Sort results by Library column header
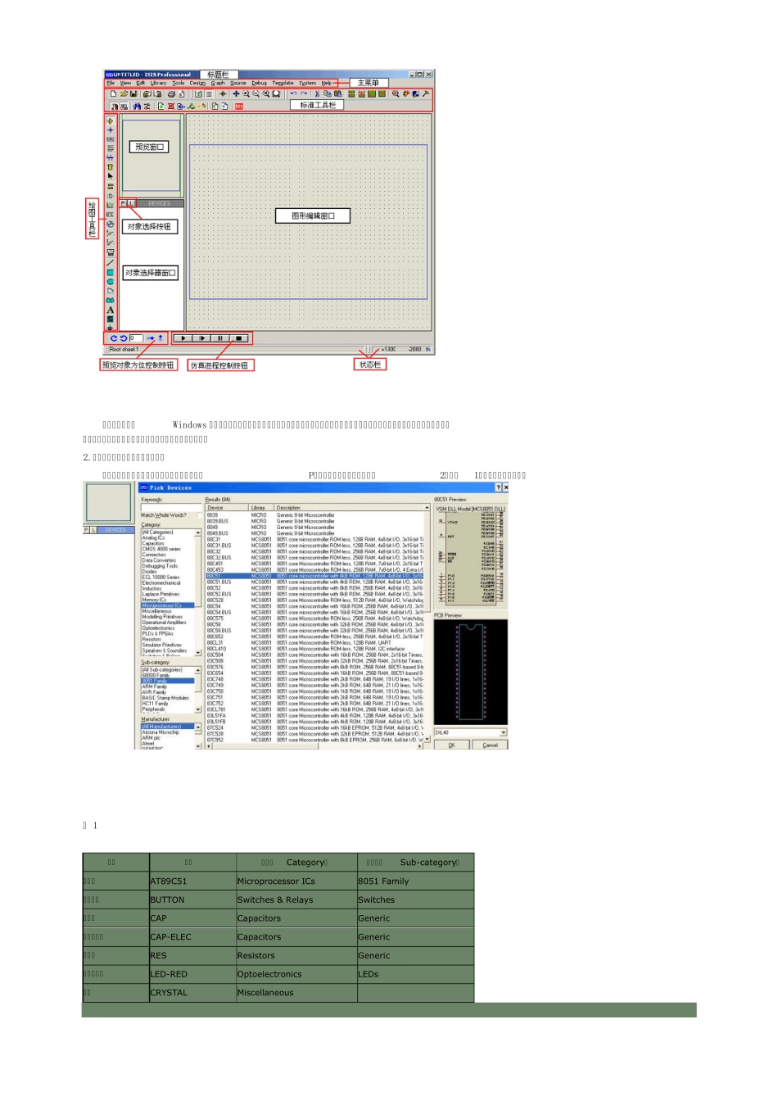 tap(261, 508)
